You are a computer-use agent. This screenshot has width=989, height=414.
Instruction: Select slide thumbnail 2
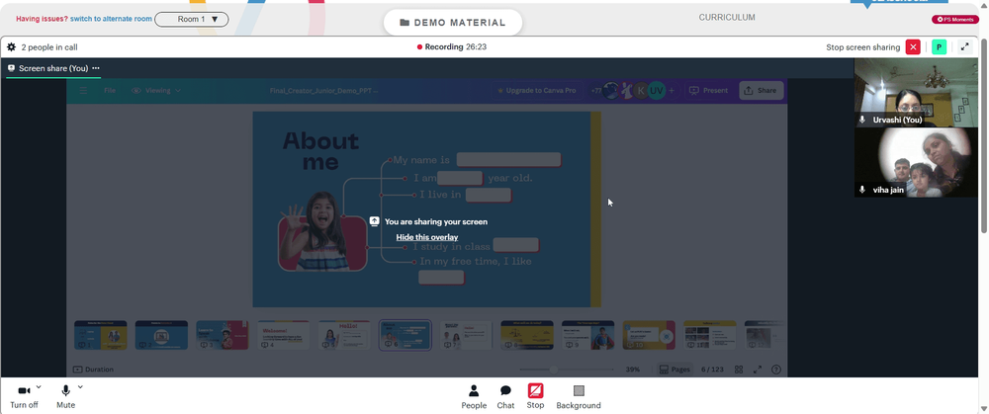(161, 335)
